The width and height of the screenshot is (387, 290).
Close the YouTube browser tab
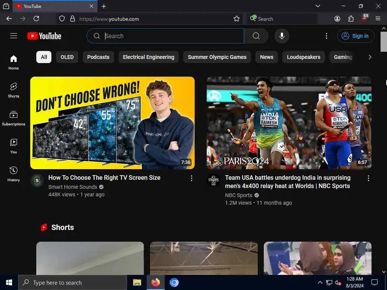(x=91, y=6)
